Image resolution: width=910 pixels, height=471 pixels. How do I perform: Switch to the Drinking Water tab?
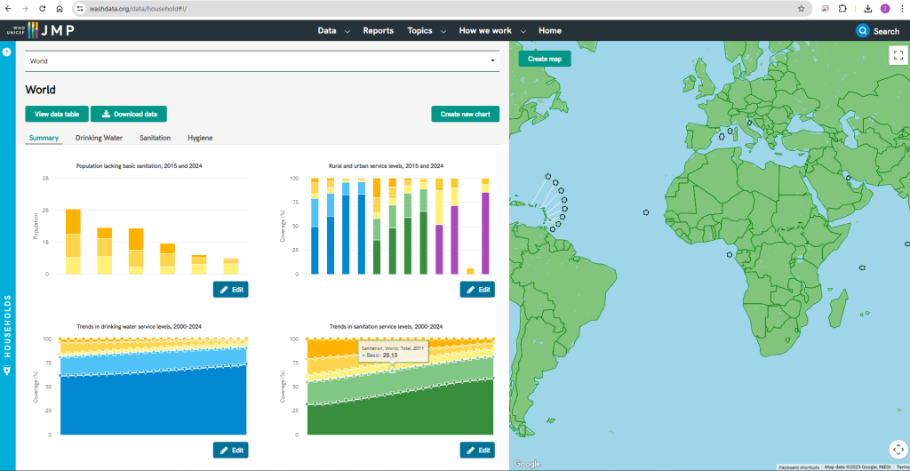[x=99, y=138]
